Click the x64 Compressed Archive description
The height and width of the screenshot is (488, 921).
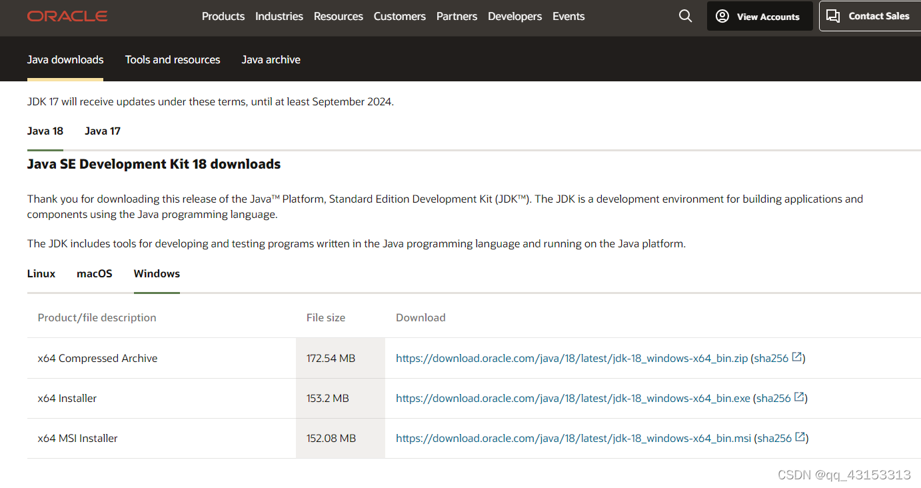(x=98, y=358)
